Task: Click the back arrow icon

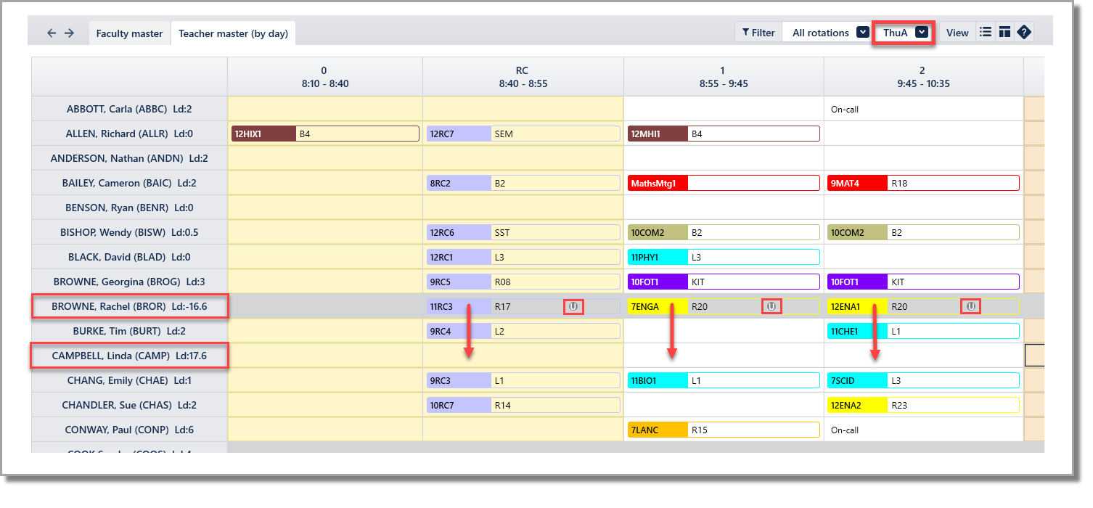Action: pos(52,33)
